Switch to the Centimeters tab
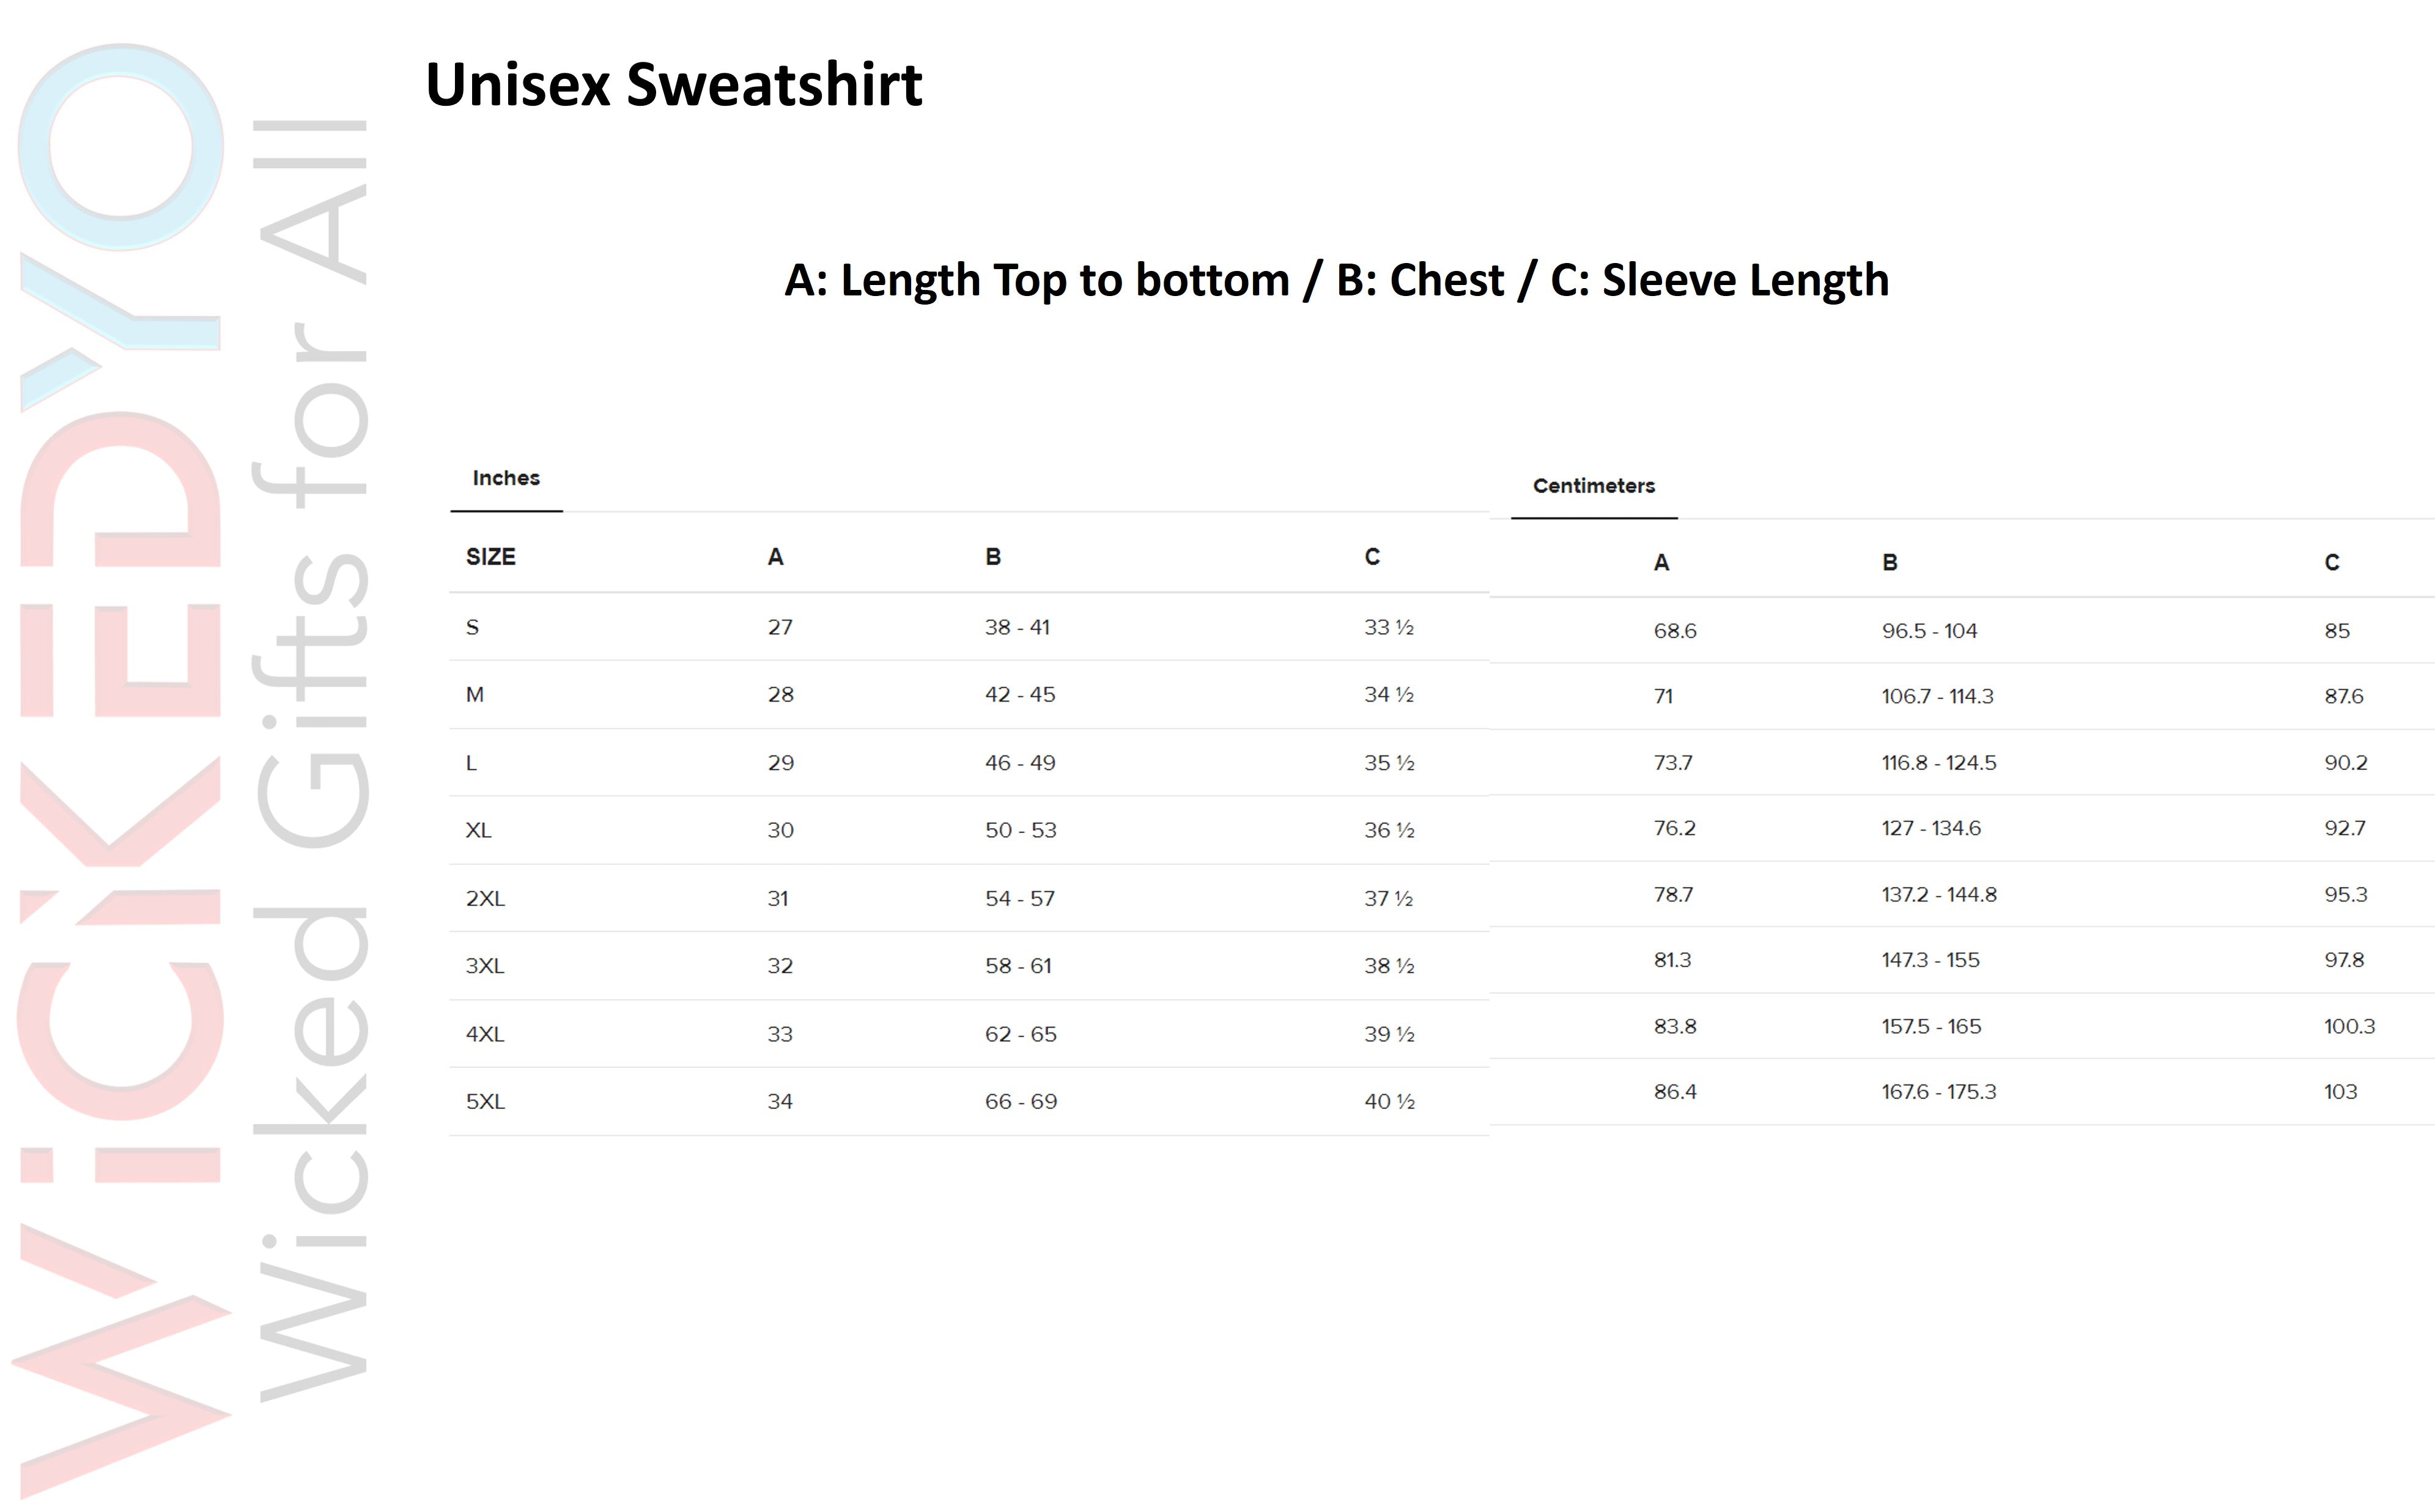Screen dimensions: 2435x1512 point(1594,486)
